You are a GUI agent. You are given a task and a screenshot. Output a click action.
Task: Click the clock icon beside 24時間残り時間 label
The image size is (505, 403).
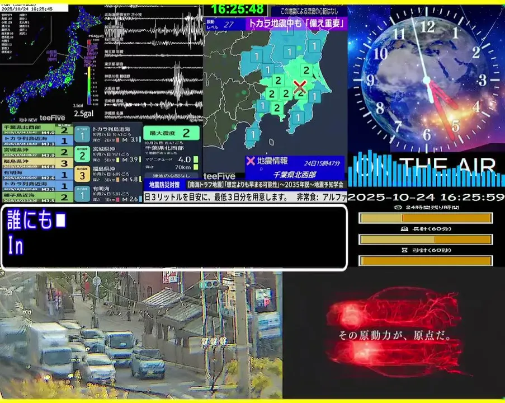point(398,207)
